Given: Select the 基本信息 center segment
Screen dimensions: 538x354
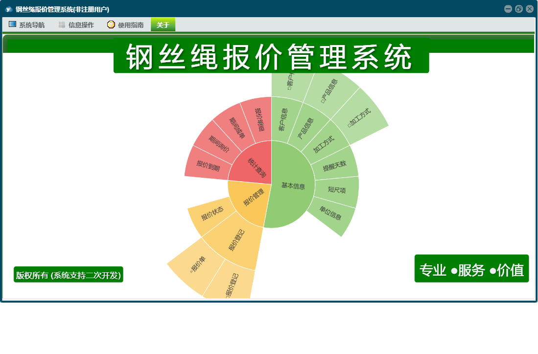Looking at the screenshot, I should (x=293, y=186).
